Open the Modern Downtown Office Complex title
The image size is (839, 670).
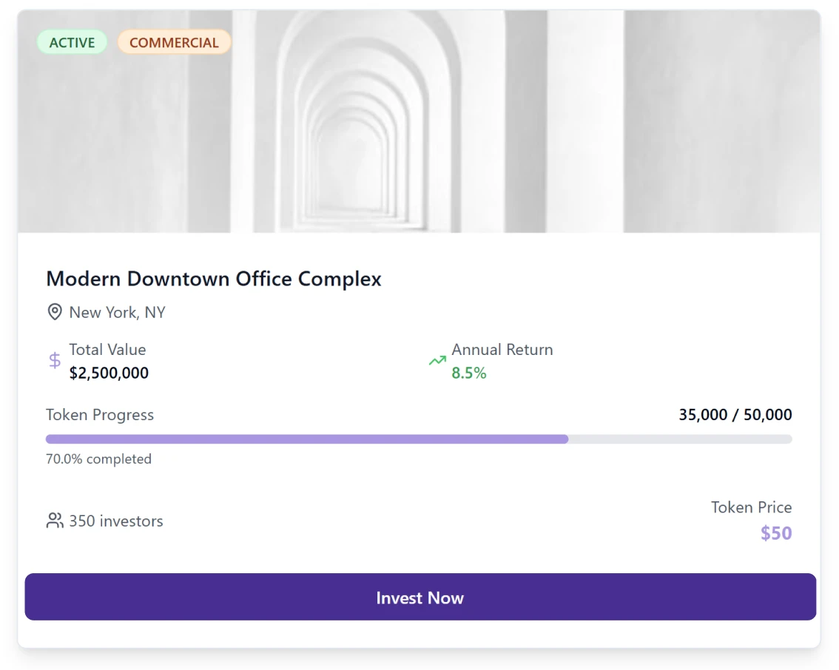point(214,279)
